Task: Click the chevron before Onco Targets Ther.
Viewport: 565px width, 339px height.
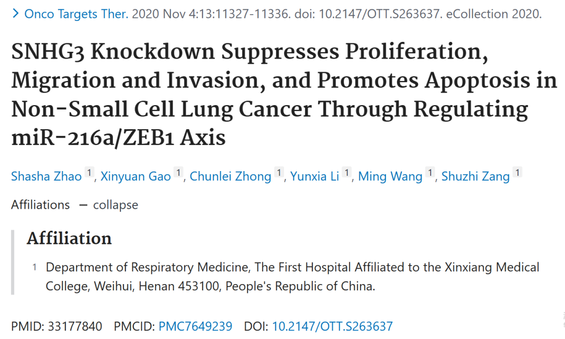Action: (x=16, y=14)
